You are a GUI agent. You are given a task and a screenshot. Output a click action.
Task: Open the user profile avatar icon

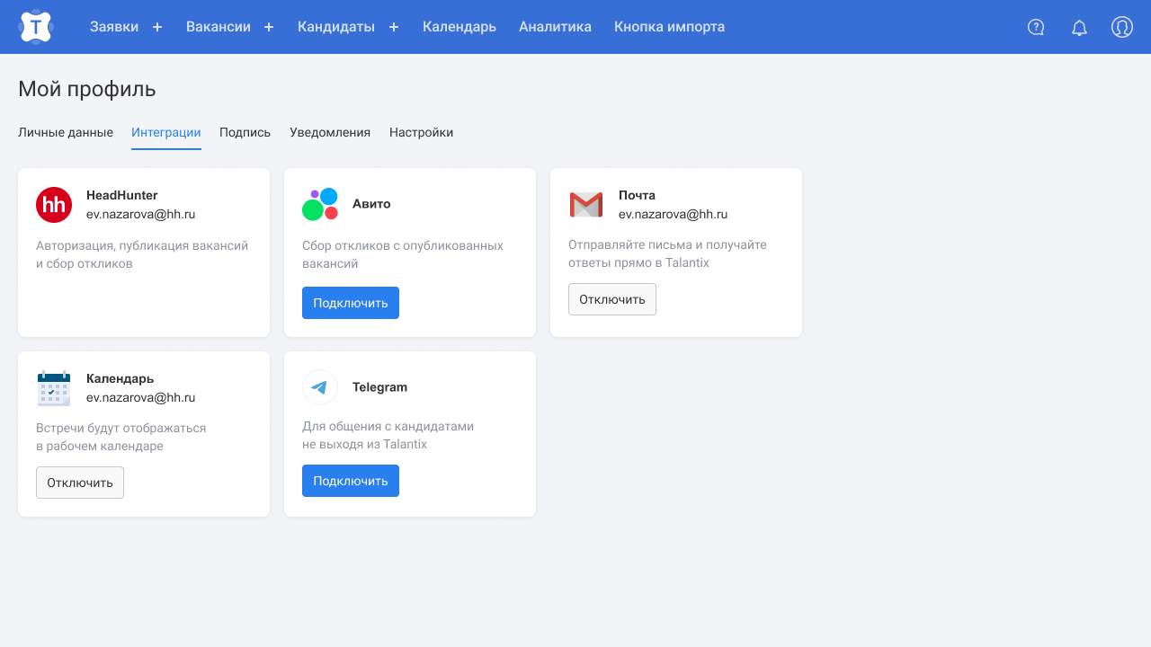(1121, 27)
